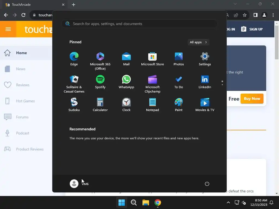The image size is (279, 209).
Task: Open the Settings gear app
Action: coord(205,59)
